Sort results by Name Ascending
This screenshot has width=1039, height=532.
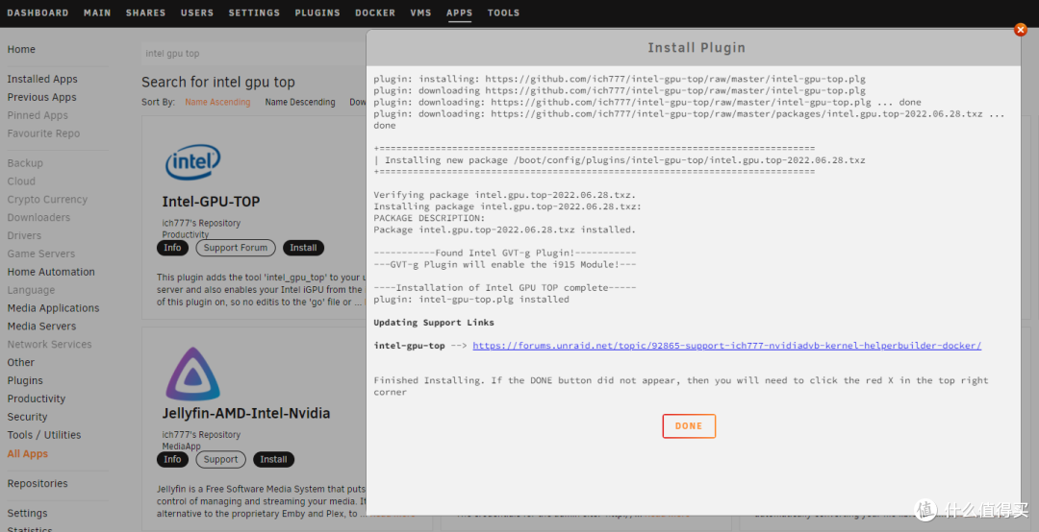click(x=217, y=102)
